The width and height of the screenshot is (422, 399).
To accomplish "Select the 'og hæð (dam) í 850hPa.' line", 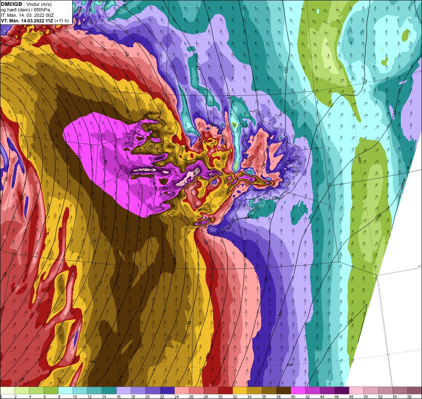I will 26,10.
